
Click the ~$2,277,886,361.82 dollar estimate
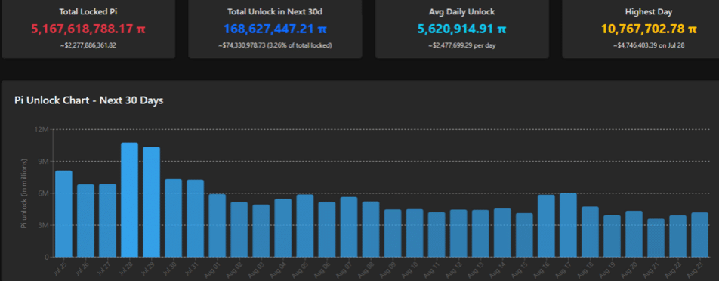click(88, 45)
